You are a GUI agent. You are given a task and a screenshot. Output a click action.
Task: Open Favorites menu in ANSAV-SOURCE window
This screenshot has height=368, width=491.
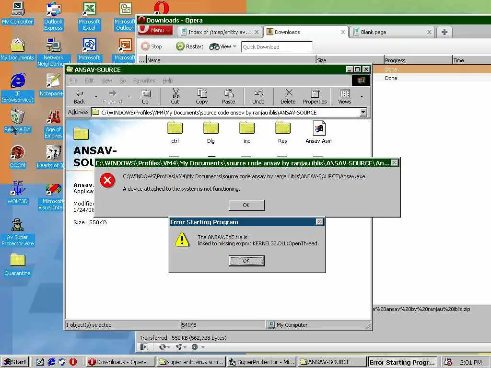pyautogui.click(x=144, y=80)
